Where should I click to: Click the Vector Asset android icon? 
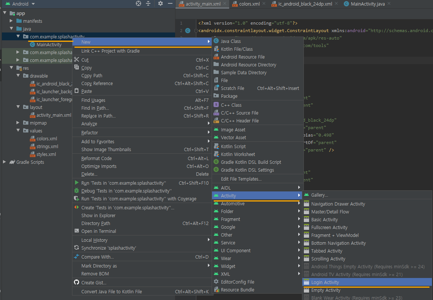(x=216, y=137)
